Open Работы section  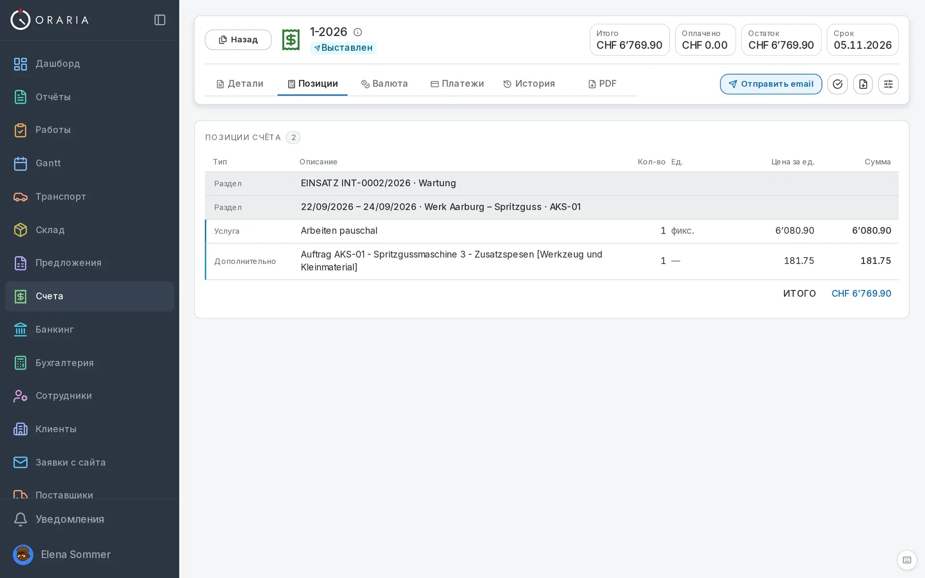(90, 130)
